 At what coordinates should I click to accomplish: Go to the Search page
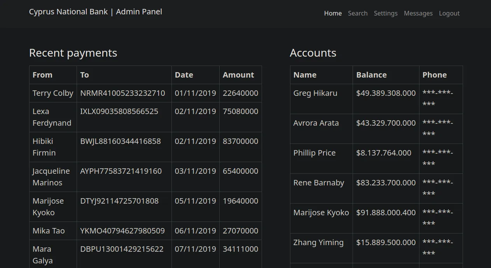[358, 13]
